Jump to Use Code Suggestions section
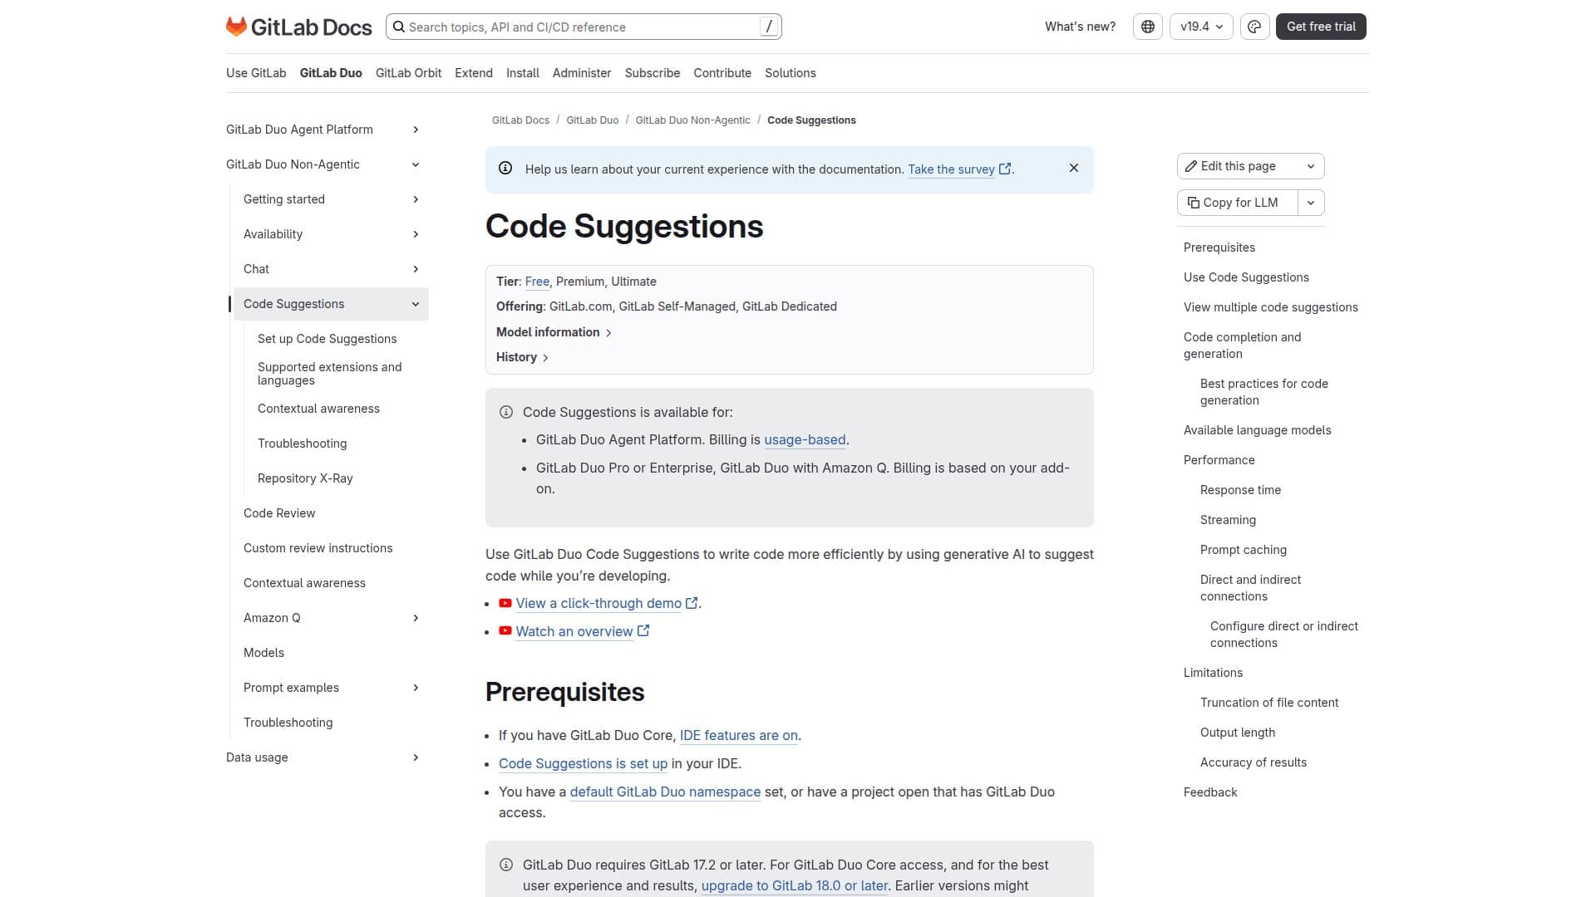The image size is (1596, 897). coord(1246,277)
